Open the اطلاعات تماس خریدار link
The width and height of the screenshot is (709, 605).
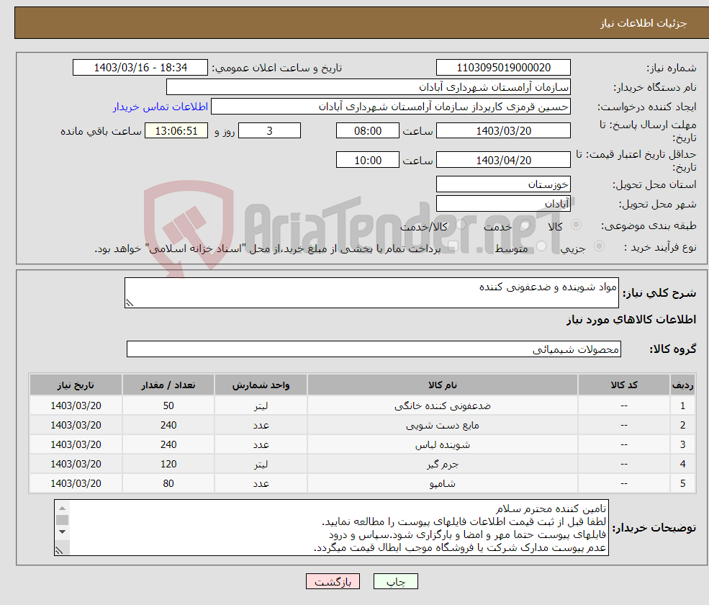(161, 107)
